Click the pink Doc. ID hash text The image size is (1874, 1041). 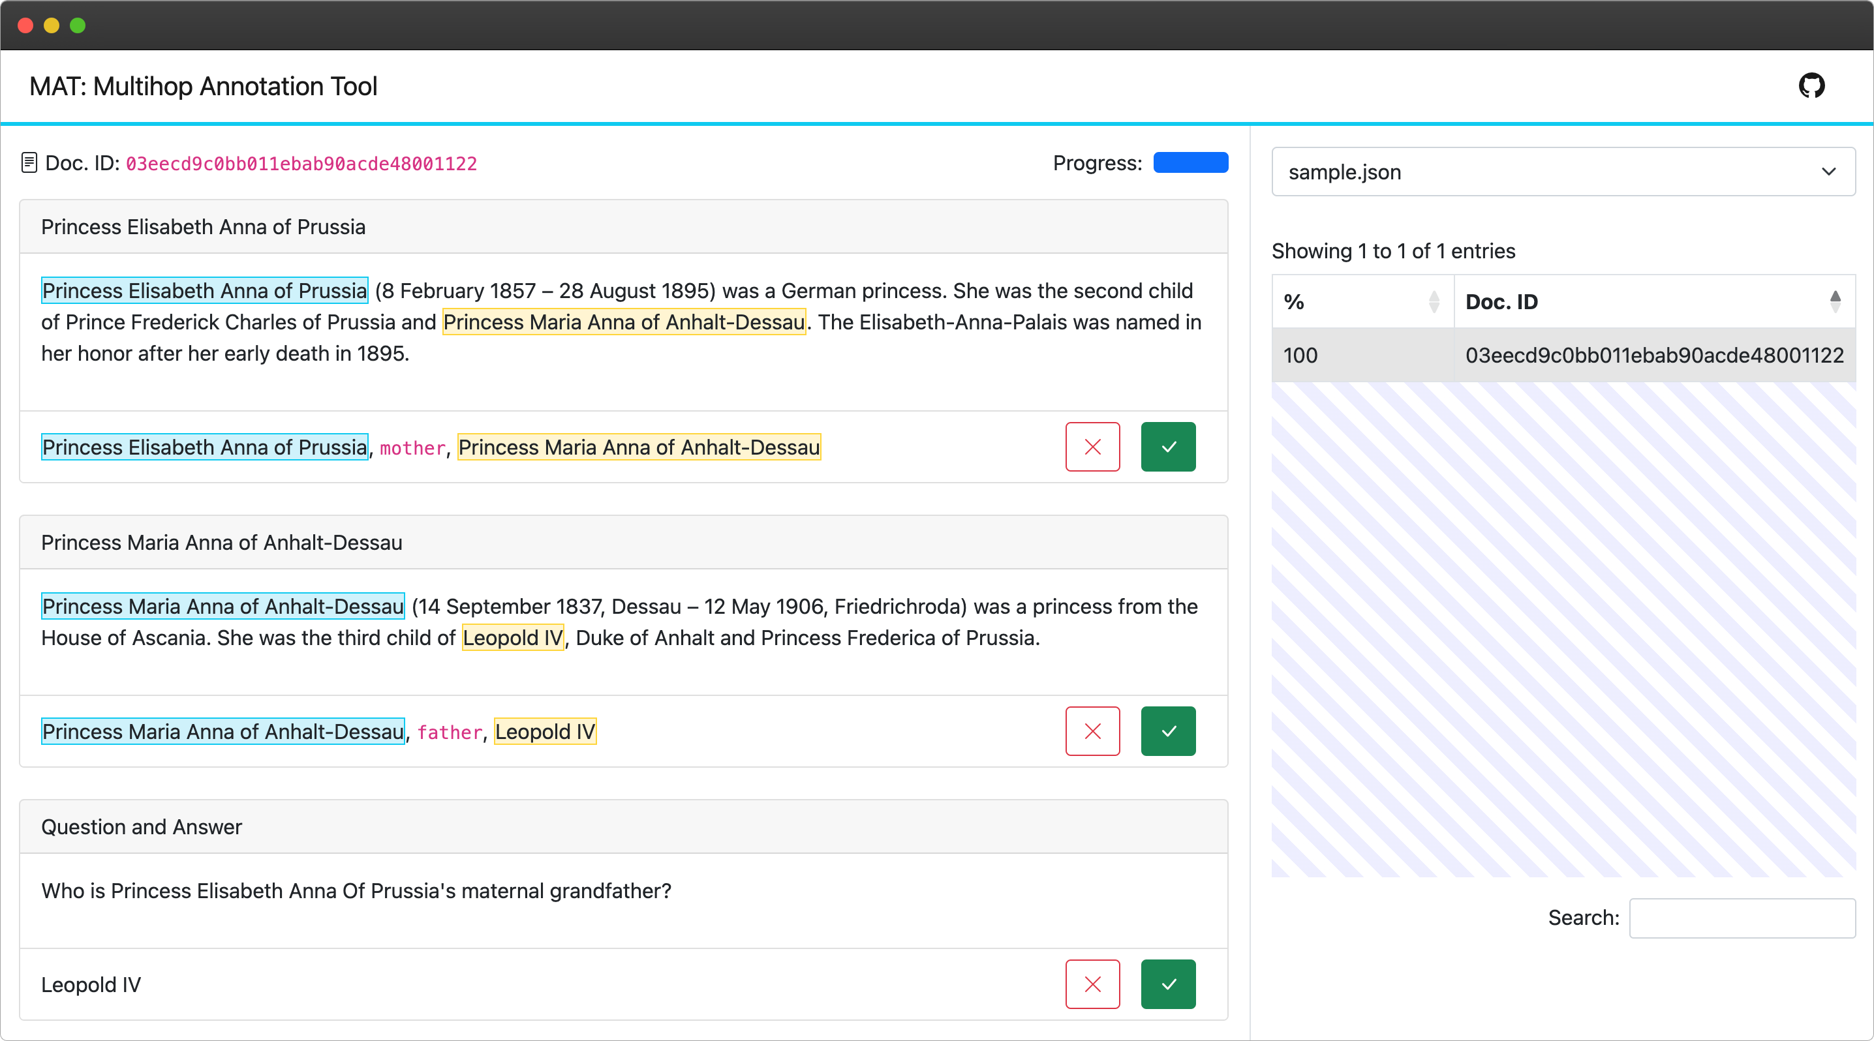(301, 164)
